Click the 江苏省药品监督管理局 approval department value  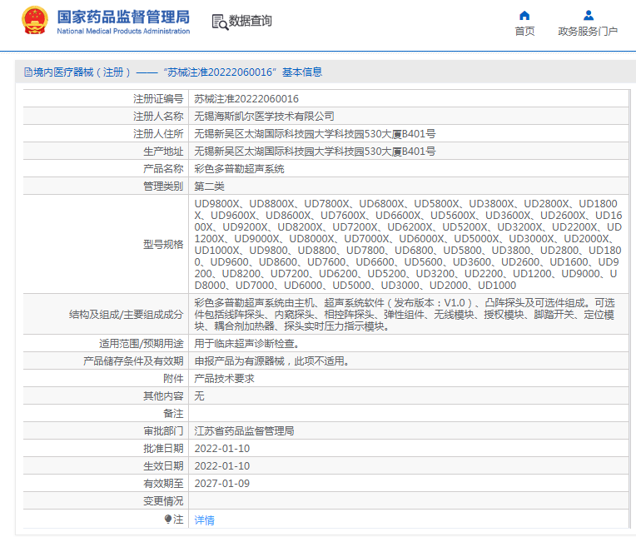click(x=244, y=430)
